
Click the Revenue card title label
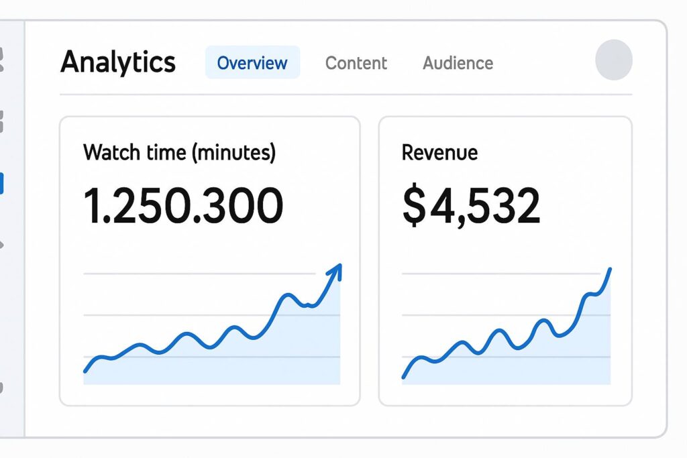[439, 152]
